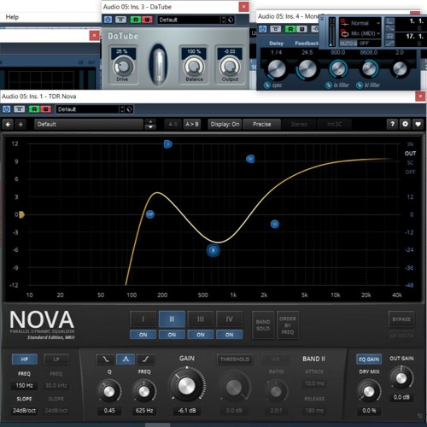Open TDR Nova settings gear icon
Image resolution: width=427 pixels, height=427 pixels.
(x=405, y=124)
